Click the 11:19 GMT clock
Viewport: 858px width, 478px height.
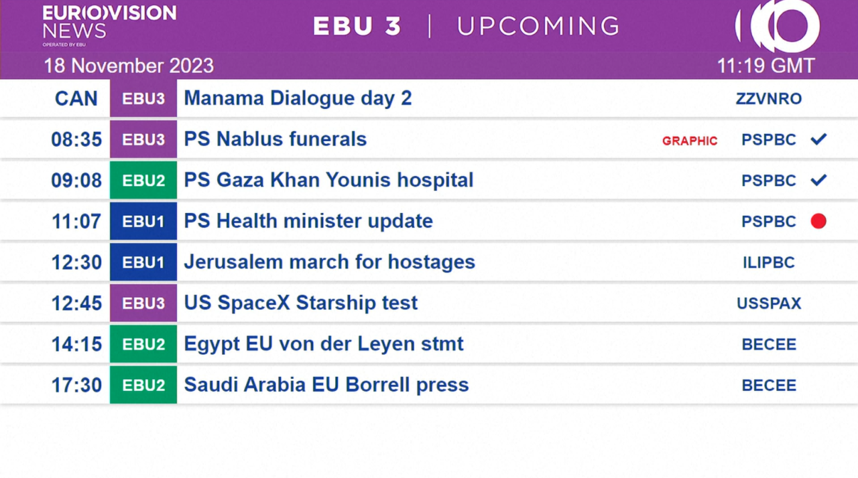pos(765,66)
